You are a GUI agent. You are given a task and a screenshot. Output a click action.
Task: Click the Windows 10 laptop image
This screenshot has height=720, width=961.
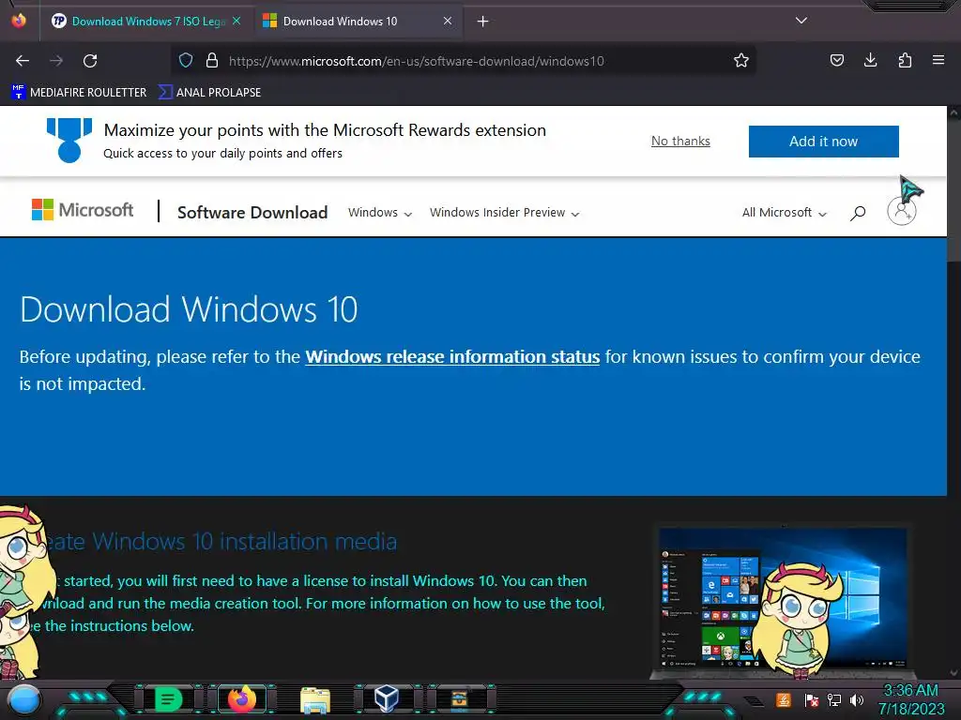(783, 602)
